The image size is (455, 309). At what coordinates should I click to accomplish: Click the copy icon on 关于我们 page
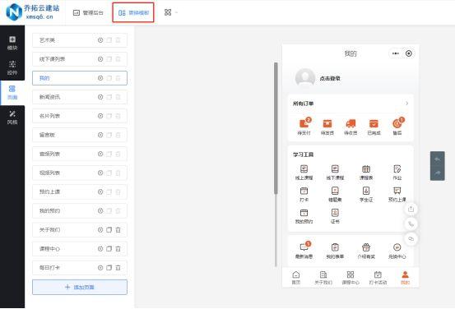[x=109, y=230]
